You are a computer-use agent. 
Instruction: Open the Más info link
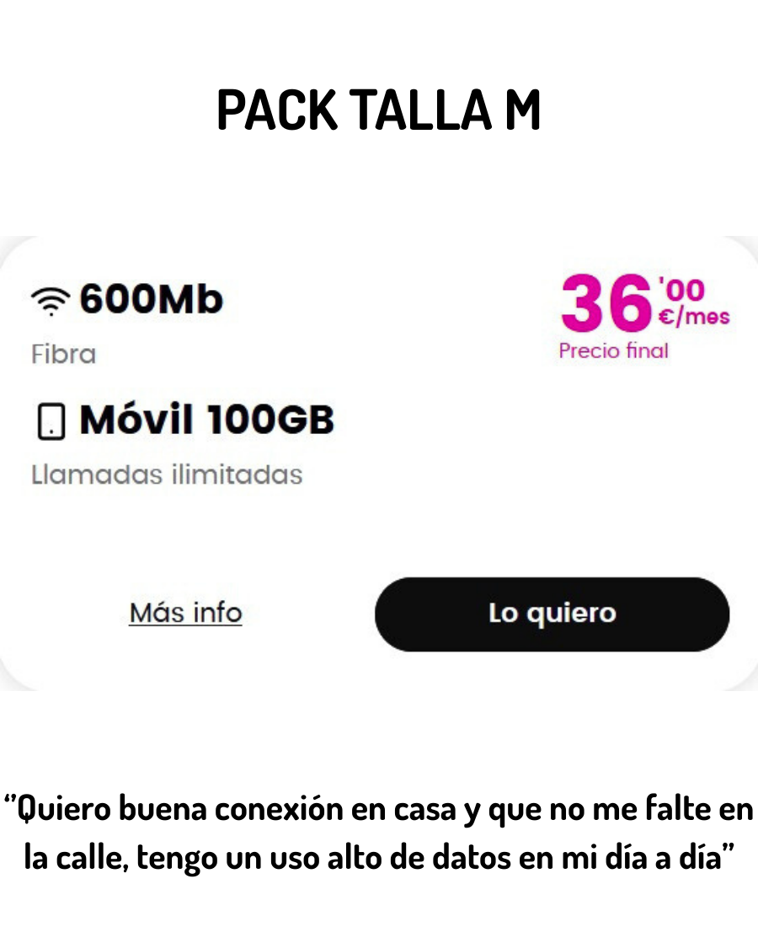(x=185, y=613)
